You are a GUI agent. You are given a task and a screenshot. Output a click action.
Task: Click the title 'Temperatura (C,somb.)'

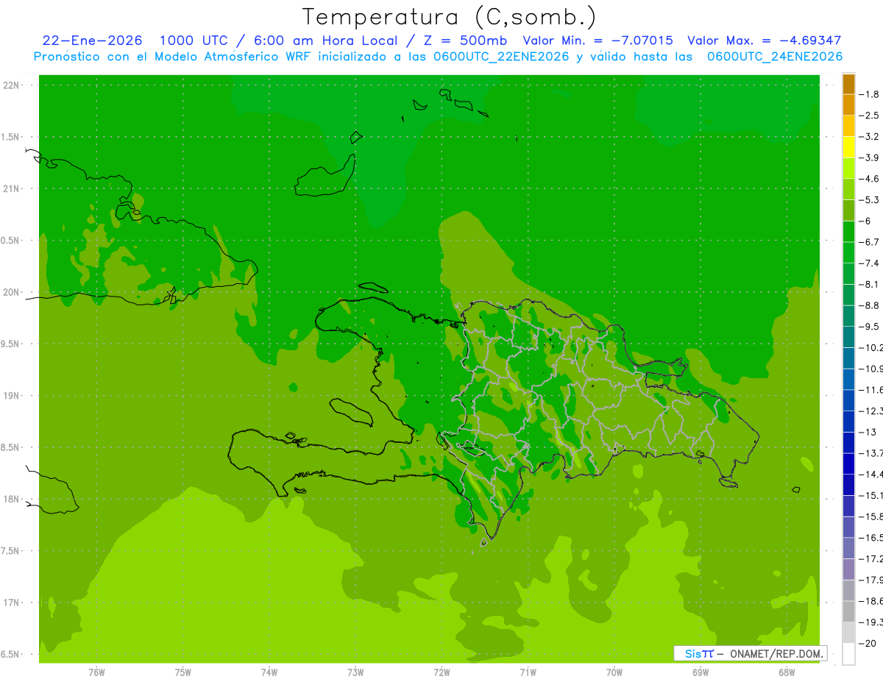[x=449, y=16]
